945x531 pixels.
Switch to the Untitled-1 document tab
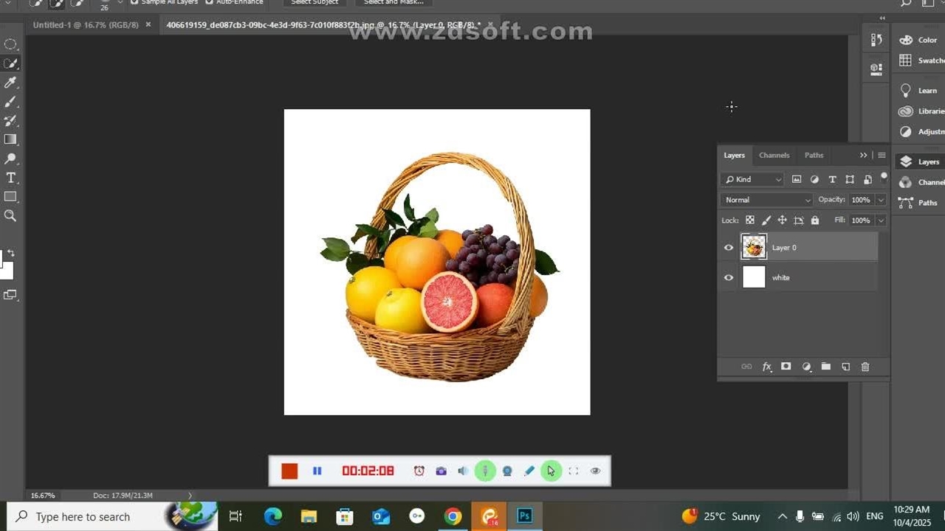coord(85,25)
